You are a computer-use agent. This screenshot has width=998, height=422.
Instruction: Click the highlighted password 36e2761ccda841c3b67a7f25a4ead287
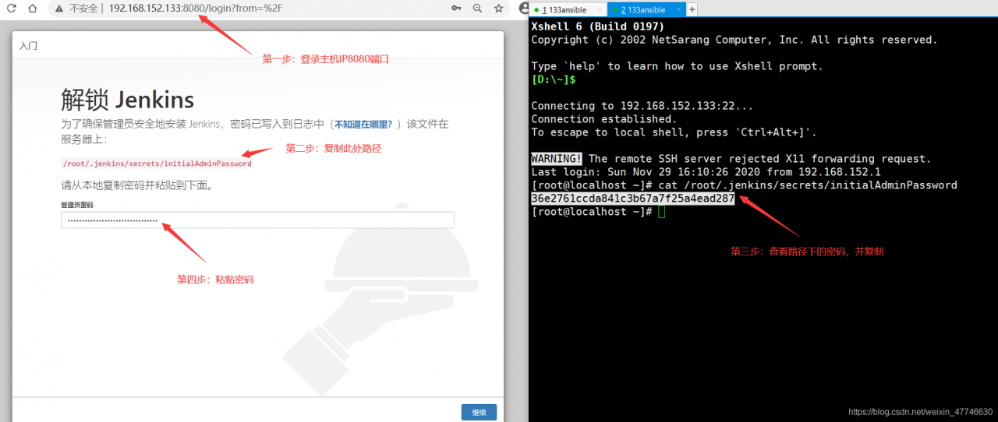633,199
